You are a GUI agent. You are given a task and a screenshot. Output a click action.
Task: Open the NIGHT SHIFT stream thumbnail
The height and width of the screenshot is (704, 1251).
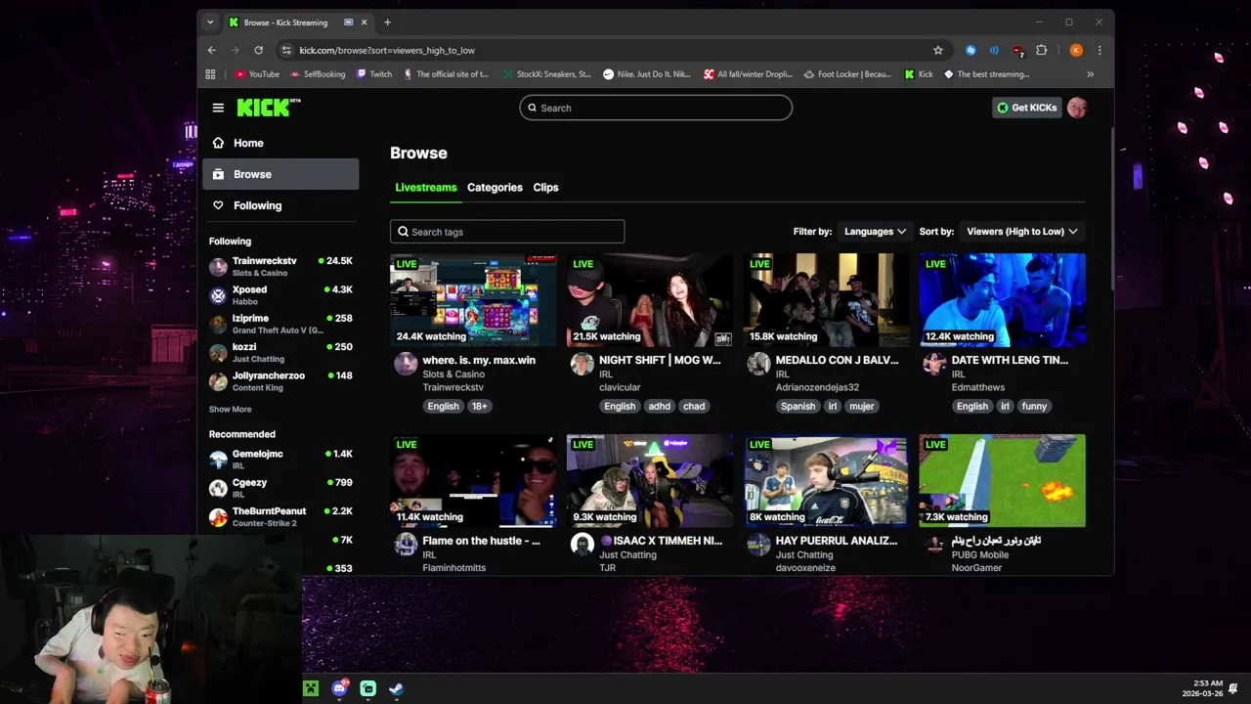[650, 300]
